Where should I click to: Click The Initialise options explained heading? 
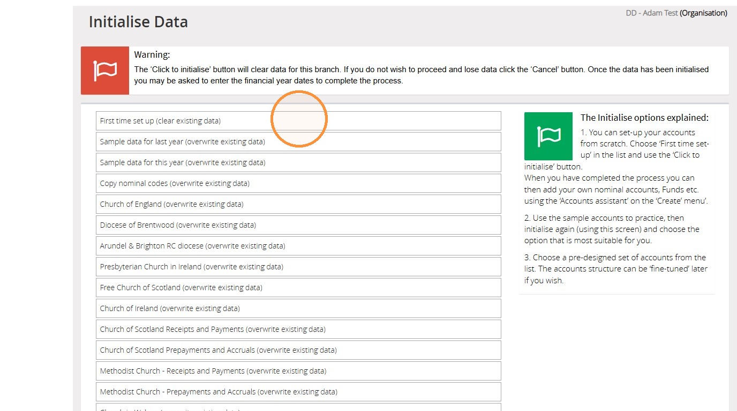pos(644,118)
